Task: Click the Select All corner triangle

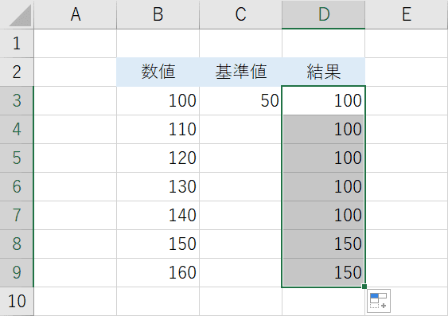Action: pyautogui.click(x=20, y=15)
